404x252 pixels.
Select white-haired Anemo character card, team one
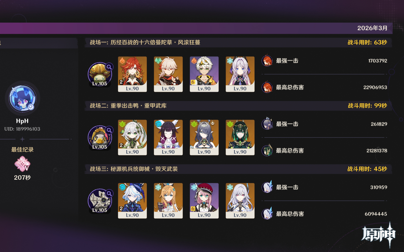coord(168,74)
